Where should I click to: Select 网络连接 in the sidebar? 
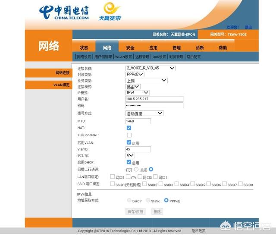(x=49, y=73)
